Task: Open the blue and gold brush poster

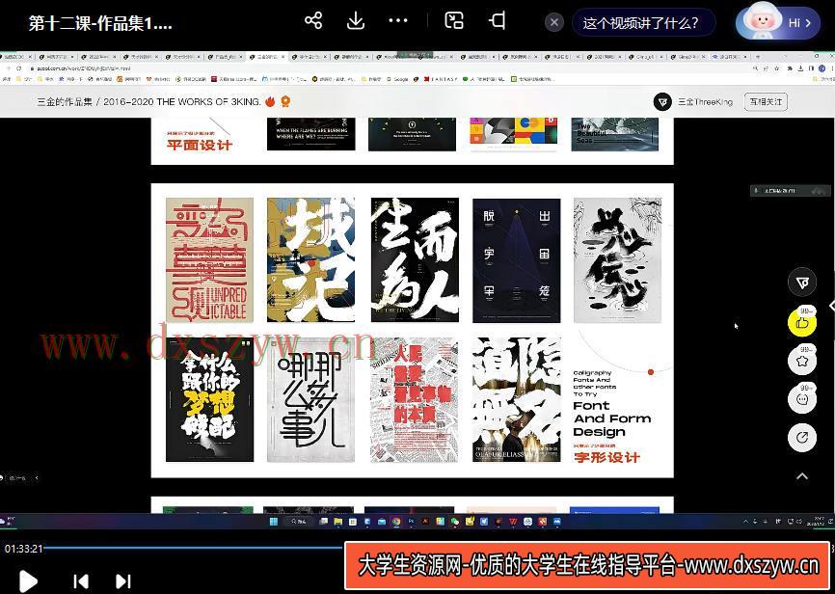Action: (311, 260)
